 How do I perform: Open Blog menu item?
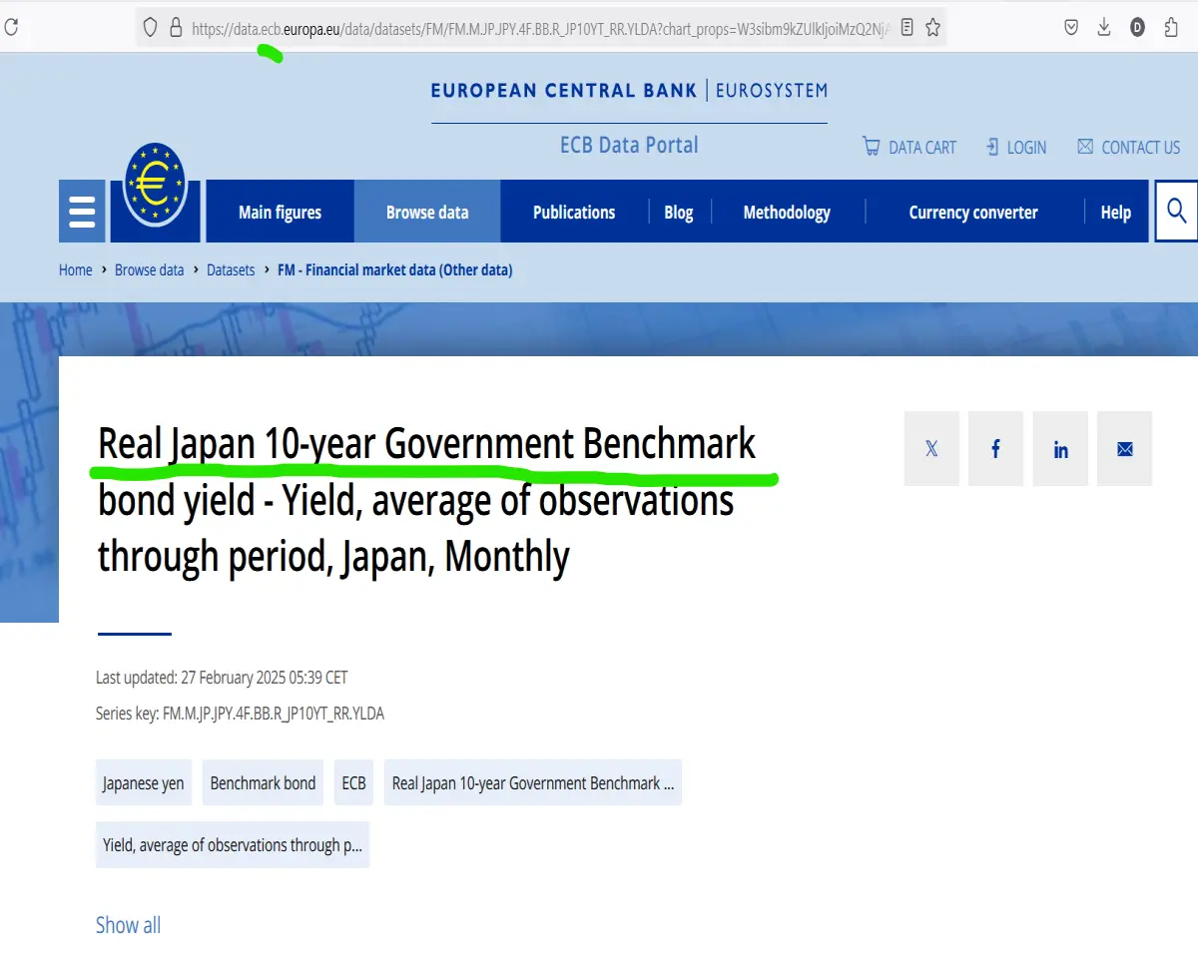pos(679,212)
